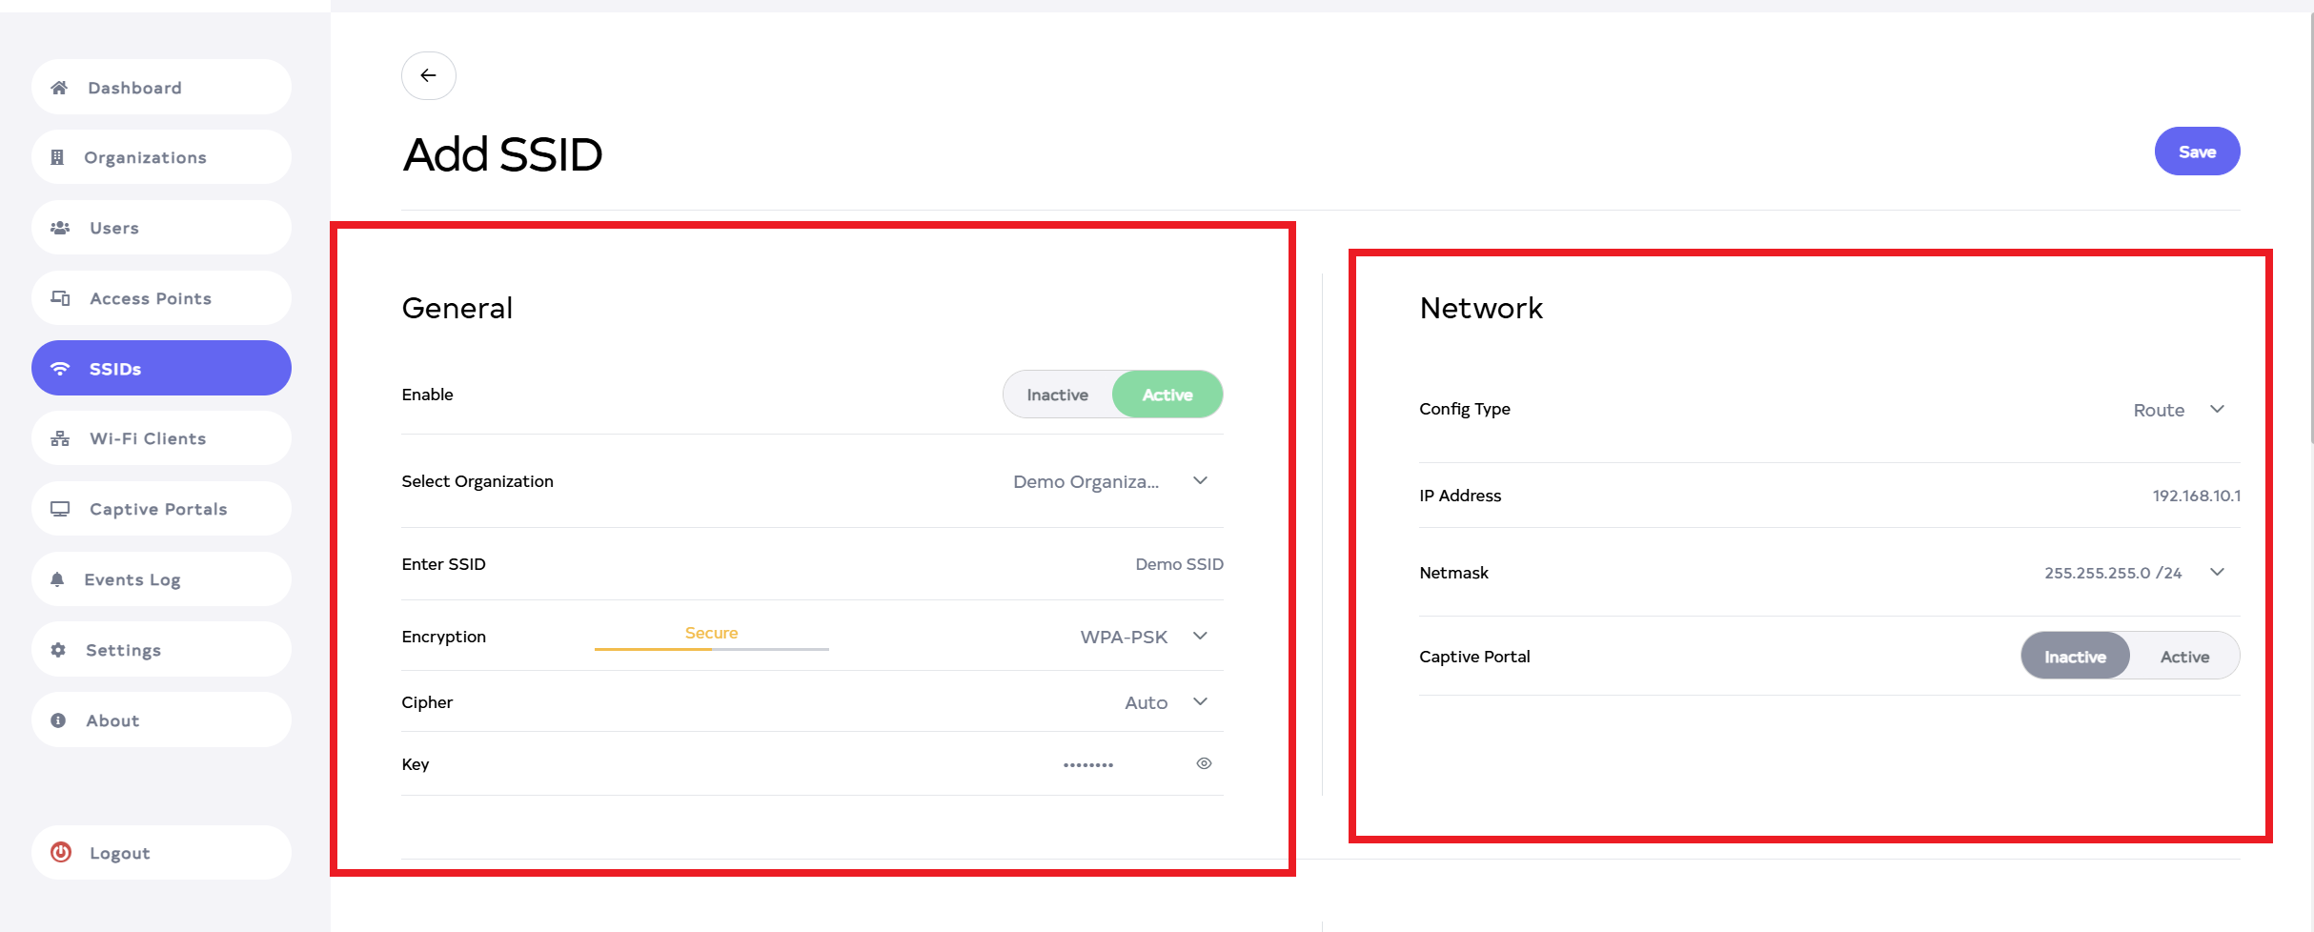Go to Settings in sidebar
Screen dimensions: 2314x932
click(123, 650)
